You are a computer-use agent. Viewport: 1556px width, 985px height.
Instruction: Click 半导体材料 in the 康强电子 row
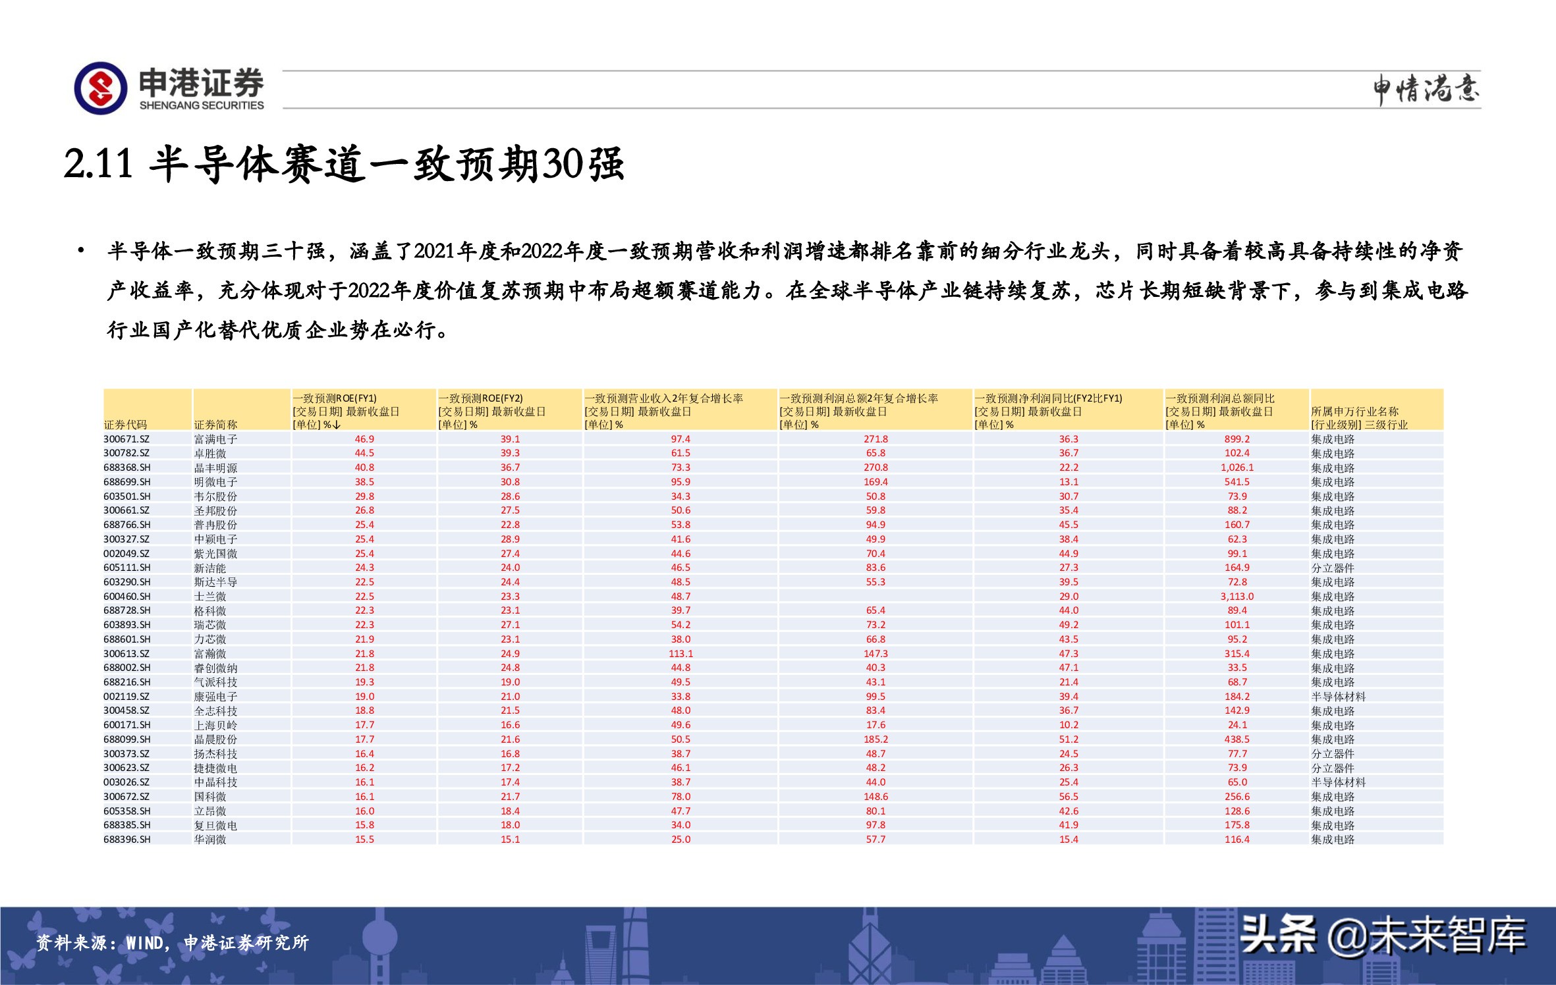pyautogui.click(x=1338, y=697)
